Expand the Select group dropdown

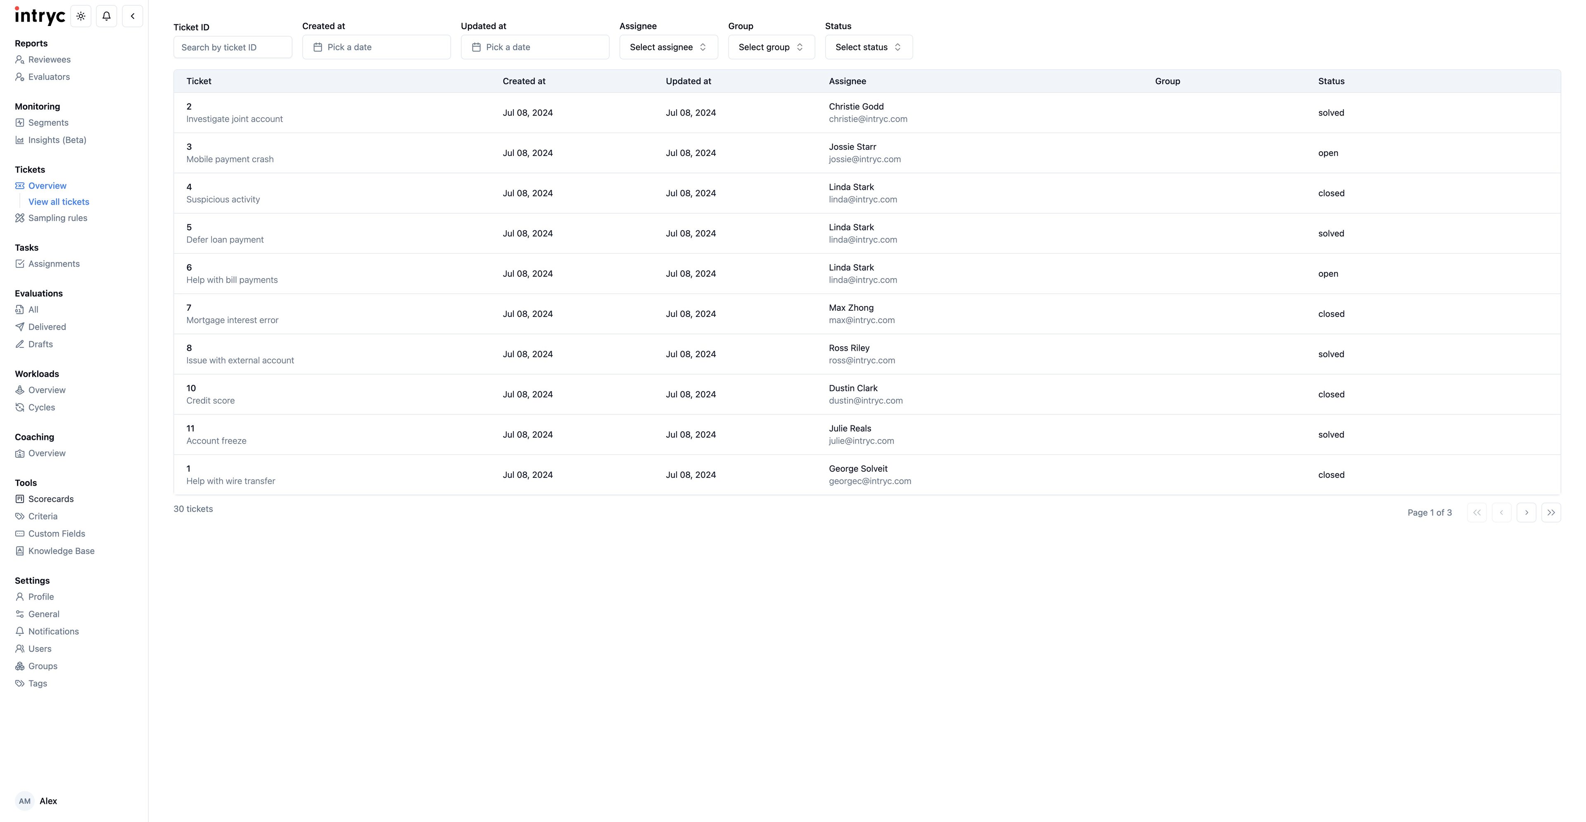771,47
